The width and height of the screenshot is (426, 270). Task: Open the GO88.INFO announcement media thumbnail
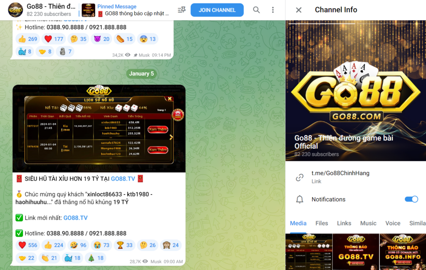pyautogui.click(x=403, y=252)
